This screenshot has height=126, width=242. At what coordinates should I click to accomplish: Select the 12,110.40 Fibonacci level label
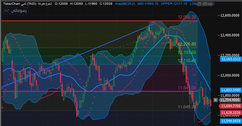click(x=187, y=61)
